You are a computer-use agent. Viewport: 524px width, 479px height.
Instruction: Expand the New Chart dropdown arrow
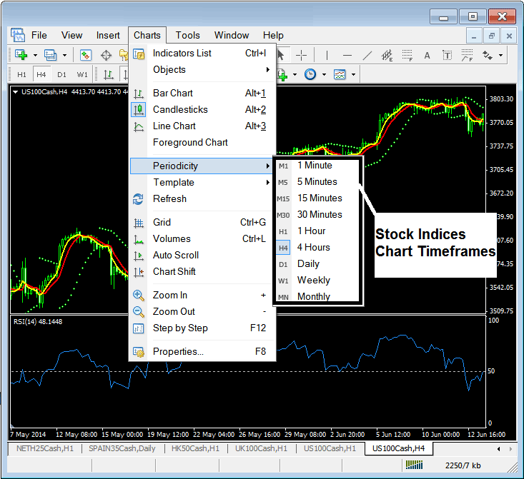point(35,56)
